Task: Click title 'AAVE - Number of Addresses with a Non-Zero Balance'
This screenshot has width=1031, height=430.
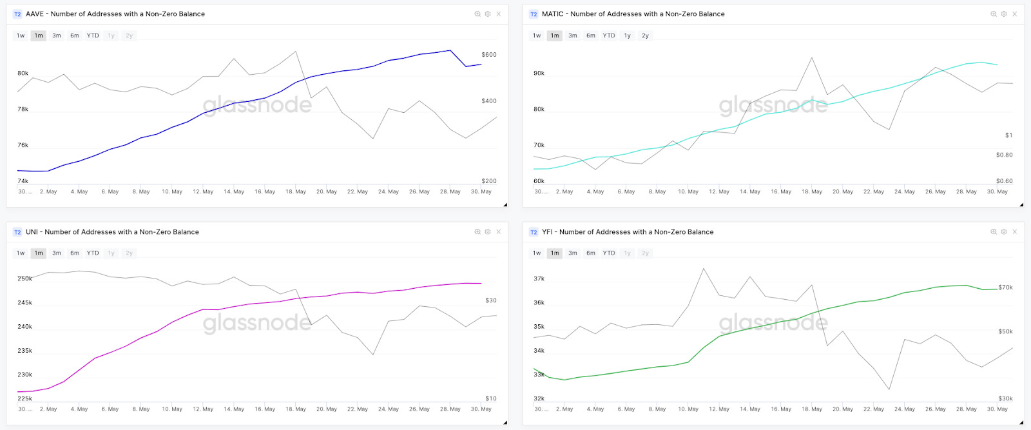Action: click(115, 14)
